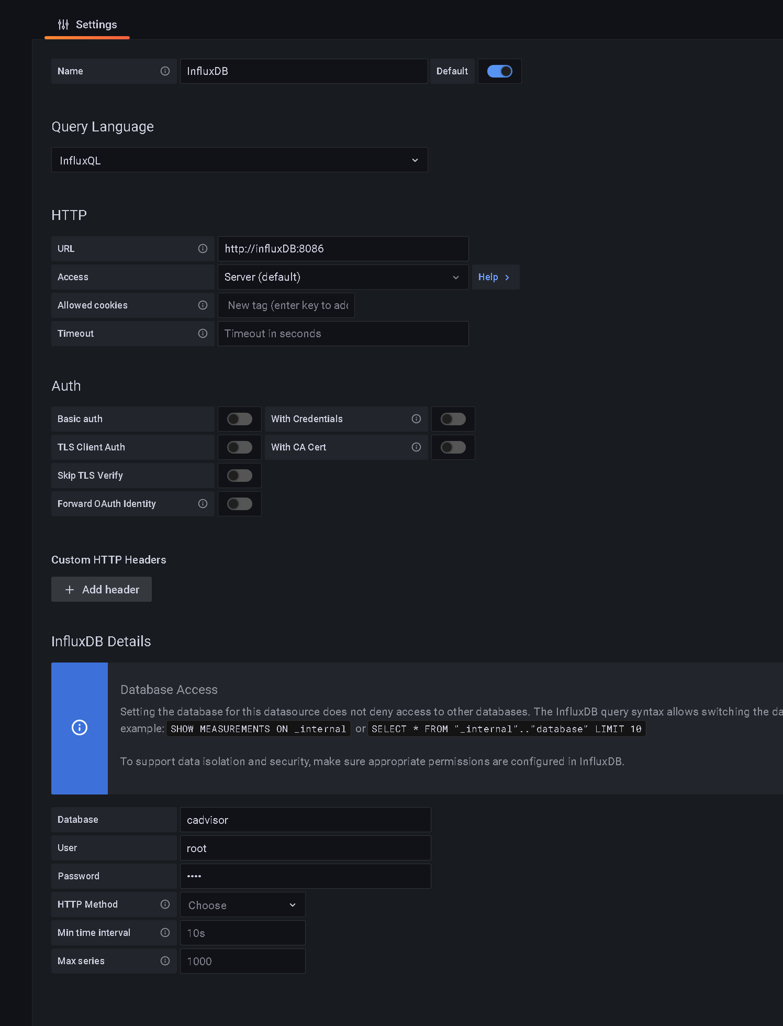This screenshot has height=1026, width=783.
Task: Click the Add header button
Action: tap(102, 590)
